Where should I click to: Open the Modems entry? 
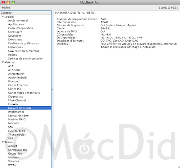tap(13, 158)
